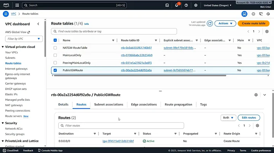Collapse the VPC dashboard sidebar
This screenshot has width=274, height=153.
click(38, 24)
